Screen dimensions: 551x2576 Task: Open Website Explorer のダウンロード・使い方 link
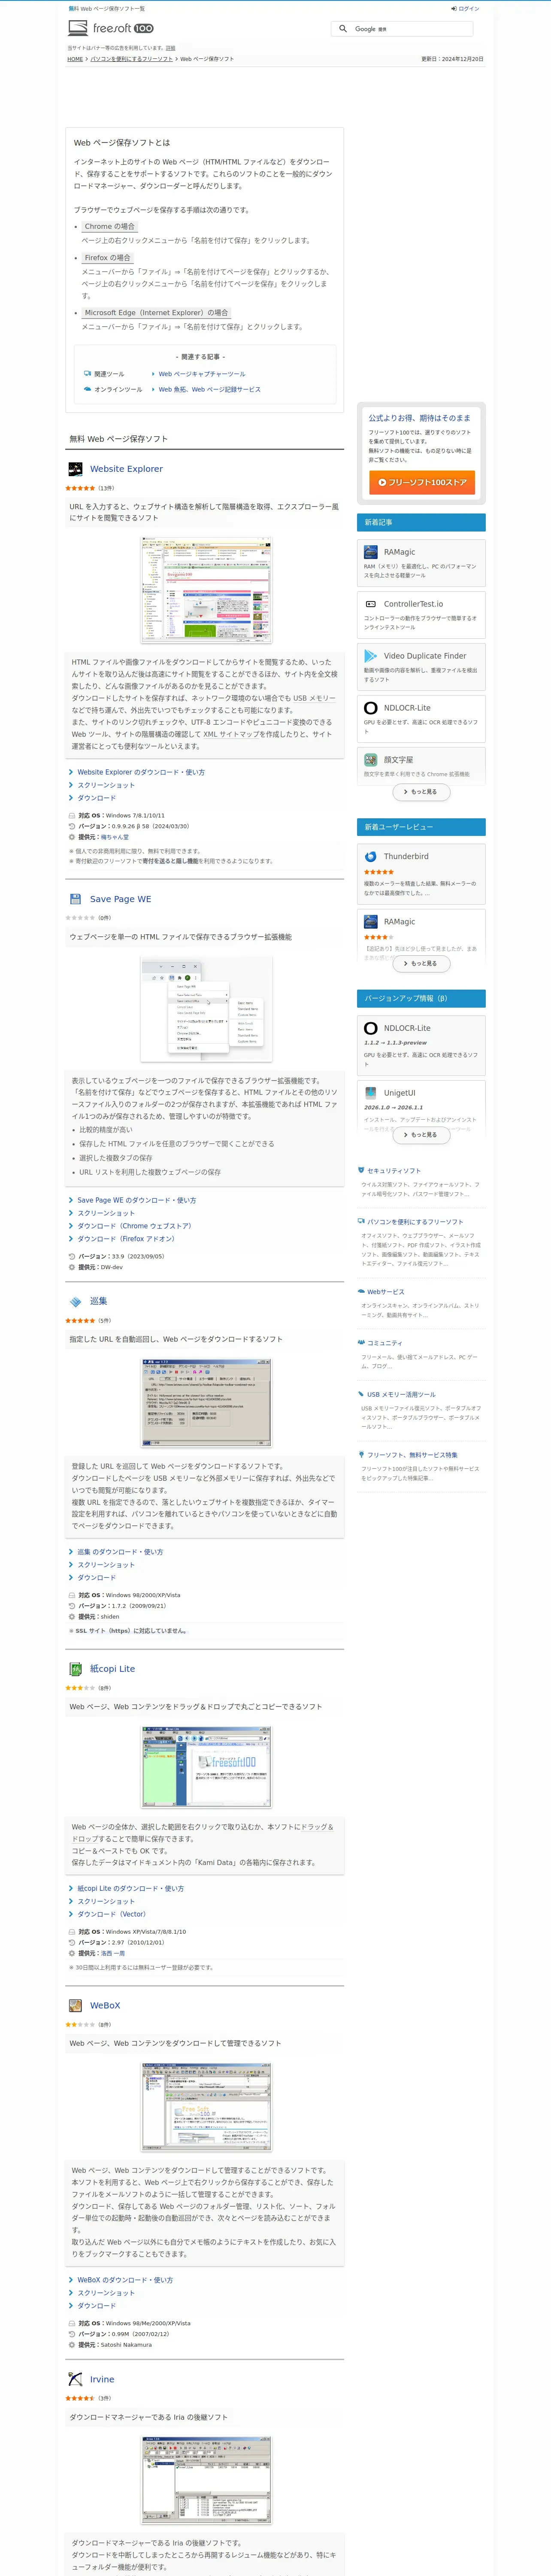pos(141,772)
